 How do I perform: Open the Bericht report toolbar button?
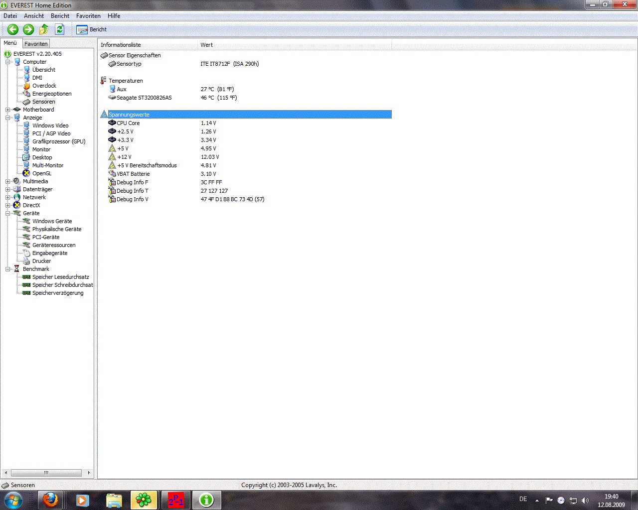tap(92, 29)
